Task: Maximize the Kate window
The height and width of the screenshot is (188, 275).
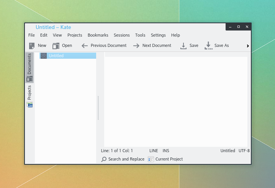Action: pyautogui.click(x=239, y=27)
